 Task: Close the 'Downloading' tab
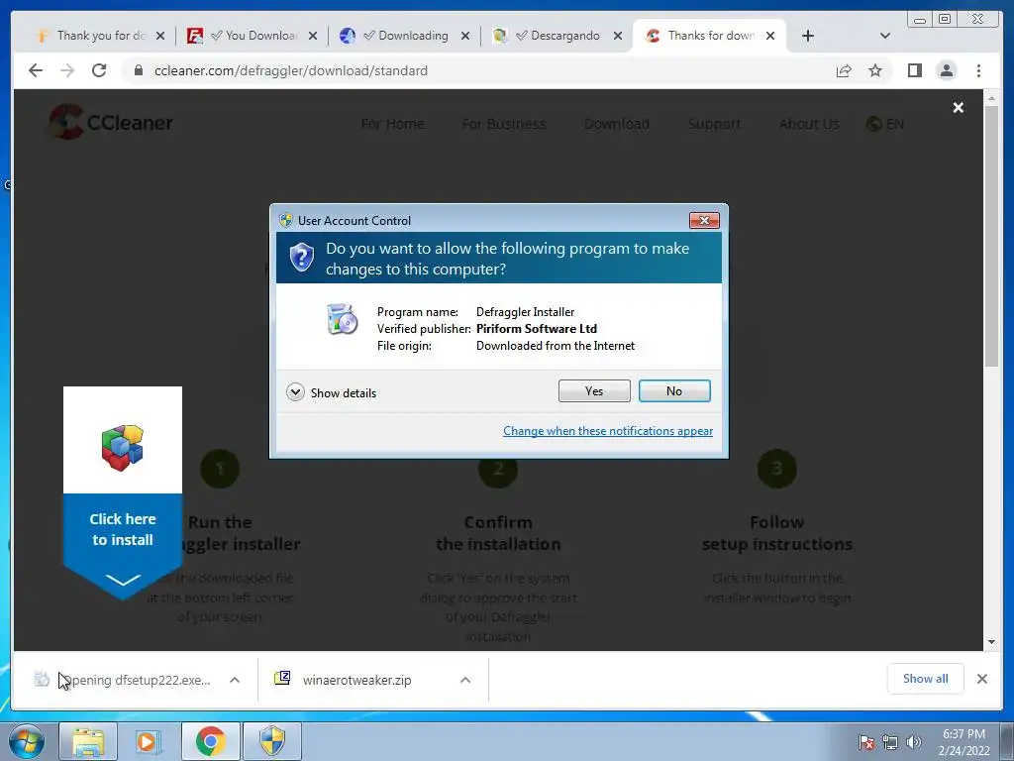coord(465,36)
